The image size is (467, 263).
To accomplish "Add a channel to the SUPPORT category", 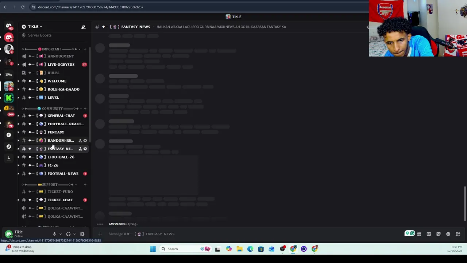I will coord(85,184).
